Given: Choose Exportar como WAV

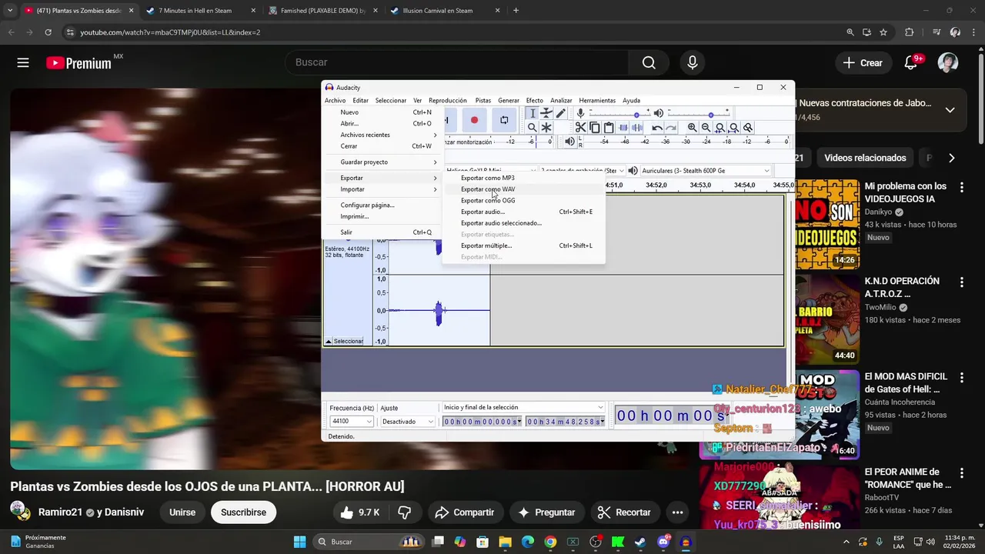Looking at the screenshot, I should click(x=523, y=189).
